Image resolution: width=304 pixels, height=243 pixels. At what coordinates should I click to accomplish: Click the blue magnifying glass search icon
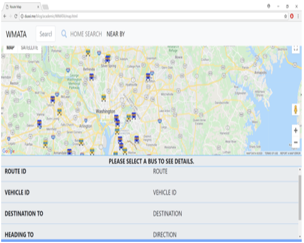point(64,34)
